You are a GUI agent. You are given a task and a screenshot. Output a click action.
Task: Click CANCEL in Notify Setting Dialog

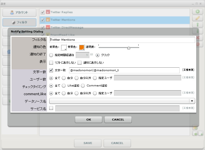[118, 120]
